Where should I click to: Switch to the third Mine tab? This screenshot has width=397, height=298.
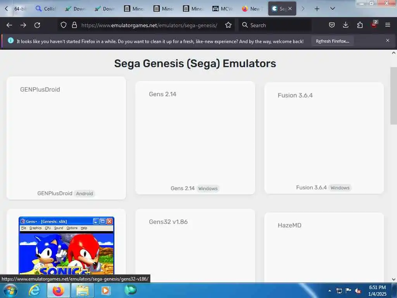pos(192,9)
